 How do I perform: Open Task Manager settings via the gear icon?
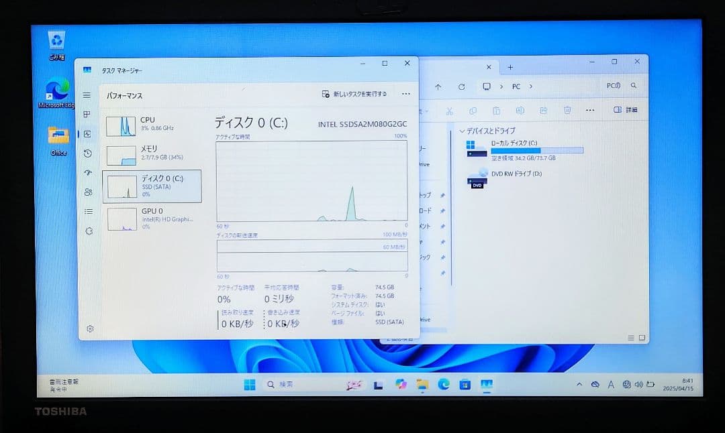90,328
